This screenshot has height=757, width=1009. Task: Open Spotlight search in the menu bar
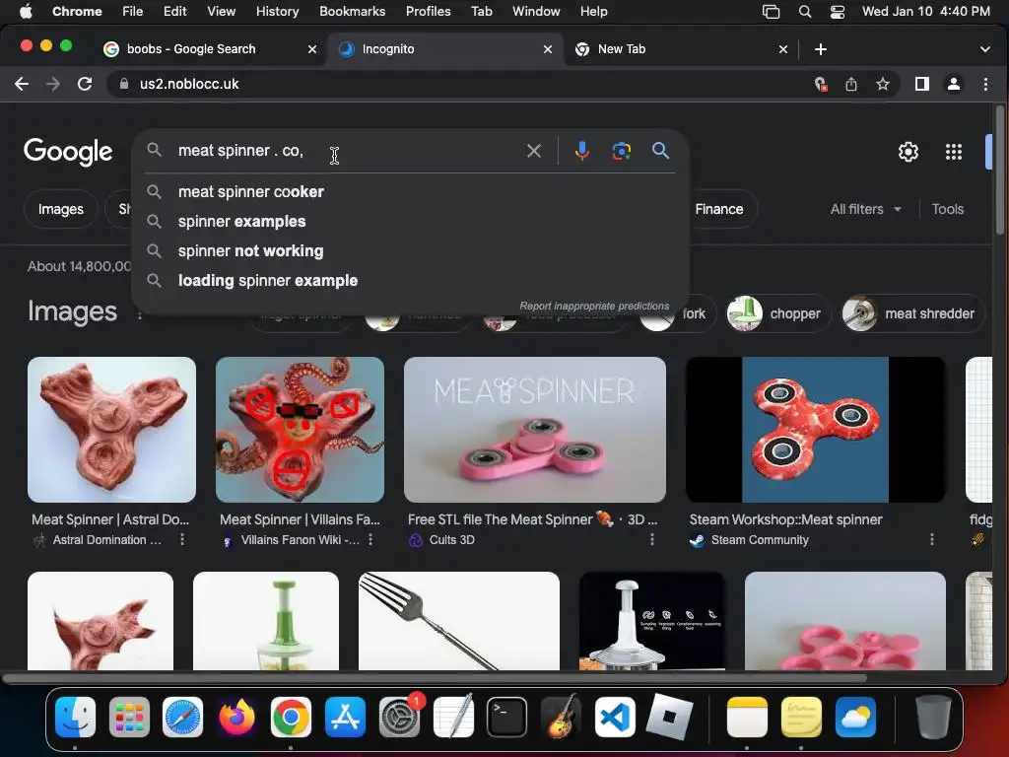(804, 12)
